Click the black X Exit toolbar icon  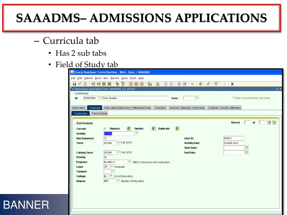tap(232, 84)
